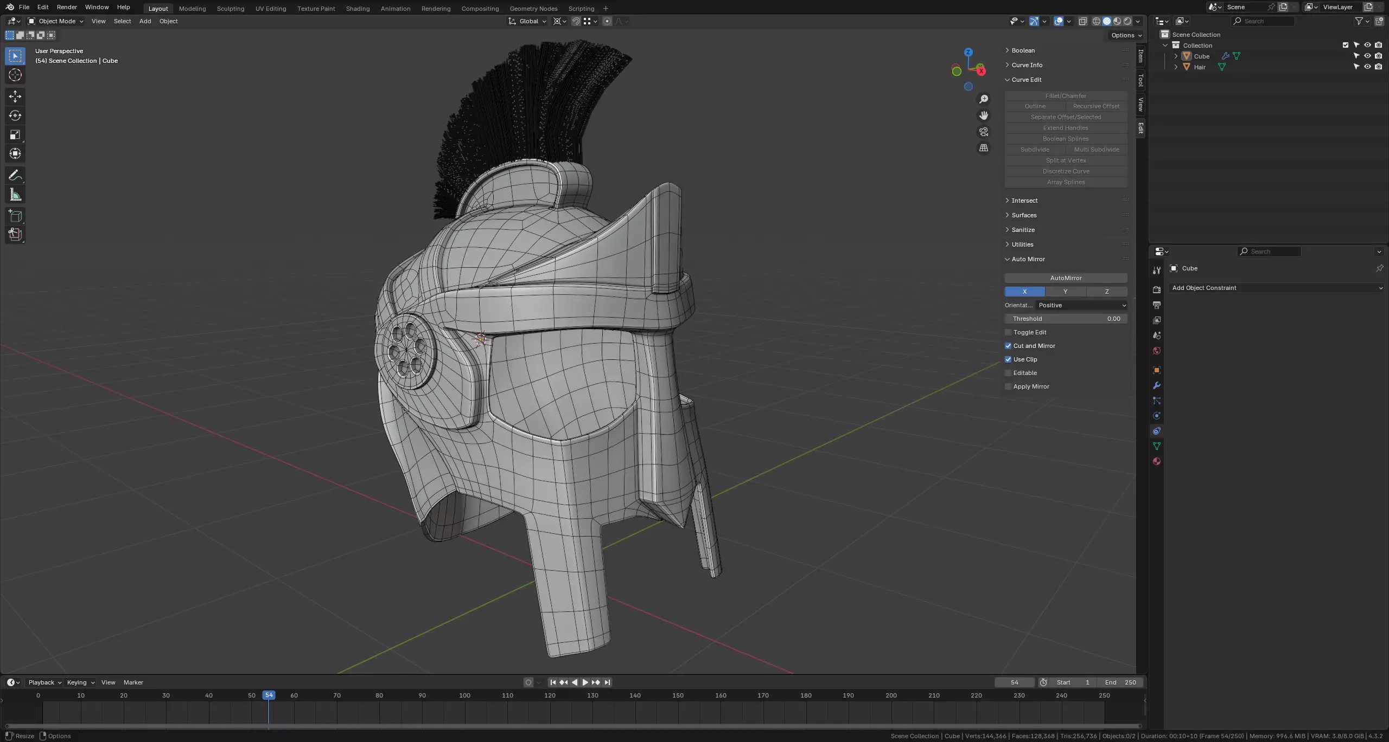Switch to rendered viewport shading
The width and height of the screenshot is (1389, 742).
point(1127,21)
